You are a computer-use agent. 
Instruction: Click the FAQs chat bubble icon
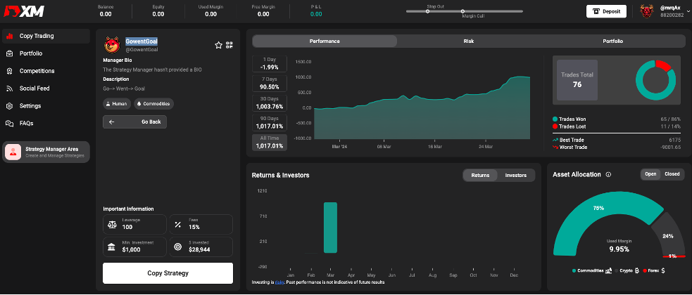tap(10, 124)
